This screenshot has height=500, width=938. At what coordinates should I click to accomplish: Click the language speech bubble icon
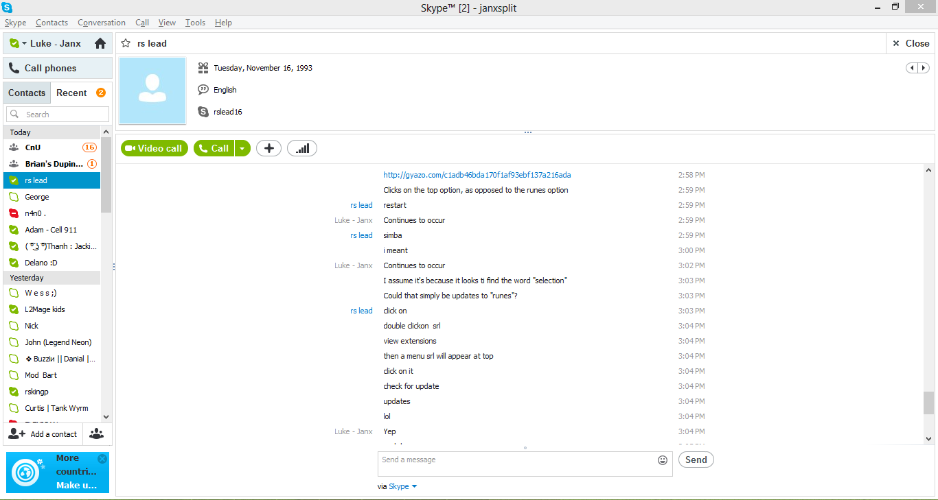coord(203,90)
